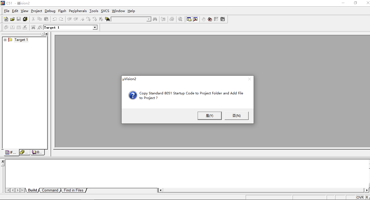Click the Disable All Breakpoints icon
Viewport: 370px width, 200px height.
point(222,19)
